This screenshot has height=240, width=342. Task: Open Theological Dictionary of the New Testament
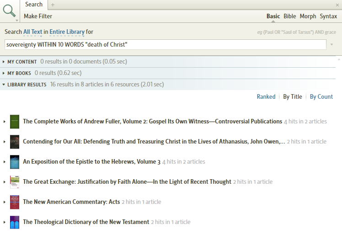click(x=86, y=222)
